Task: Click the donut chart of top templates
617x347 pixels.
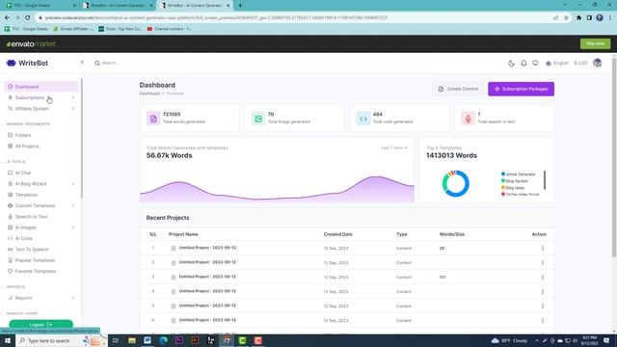Action: point(455,183)
